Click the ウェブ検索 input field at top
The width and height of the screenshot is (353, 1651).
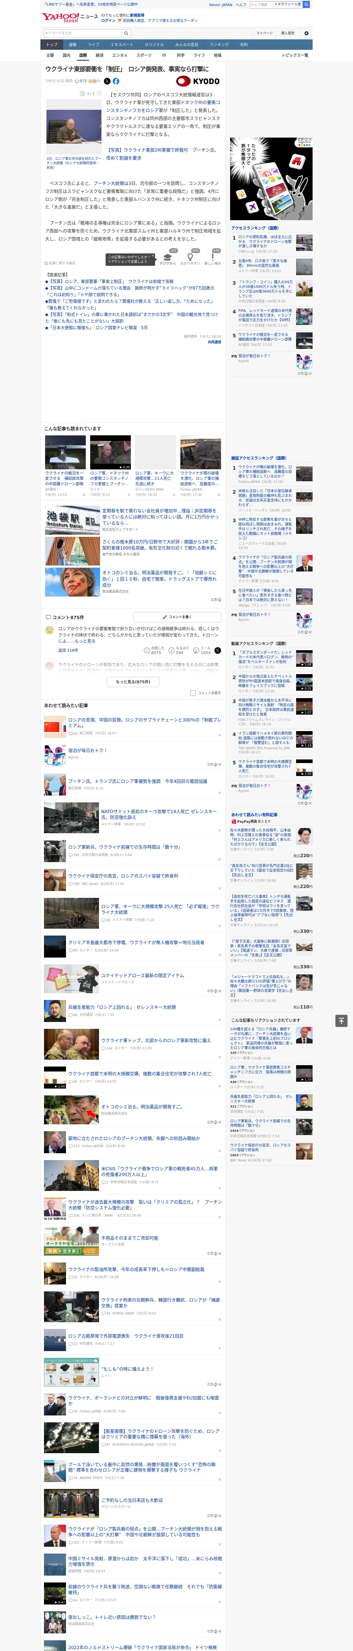click(x=261, y=4)
